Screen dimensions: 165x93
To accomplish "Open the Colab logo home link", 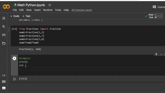I will pos(6,7).
